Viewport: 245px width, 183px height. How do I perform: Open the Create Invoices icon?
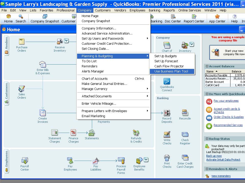pyautogui.click(x=43, y=113)
